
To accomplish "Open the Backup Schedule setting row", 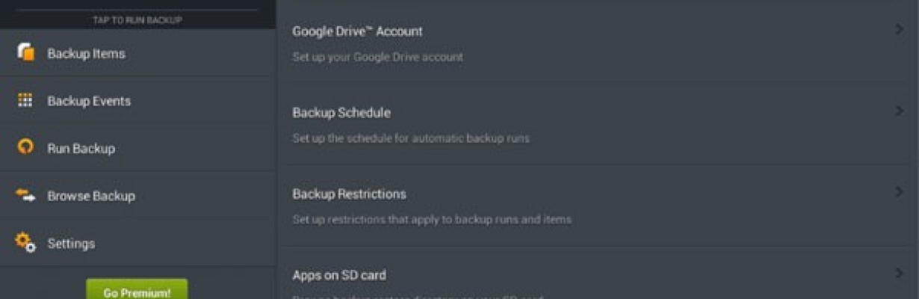I will 598,124.
